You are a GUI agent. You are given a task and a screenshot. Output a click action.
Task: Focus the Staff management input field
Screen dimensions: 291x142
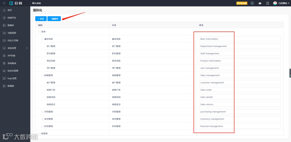240,53
